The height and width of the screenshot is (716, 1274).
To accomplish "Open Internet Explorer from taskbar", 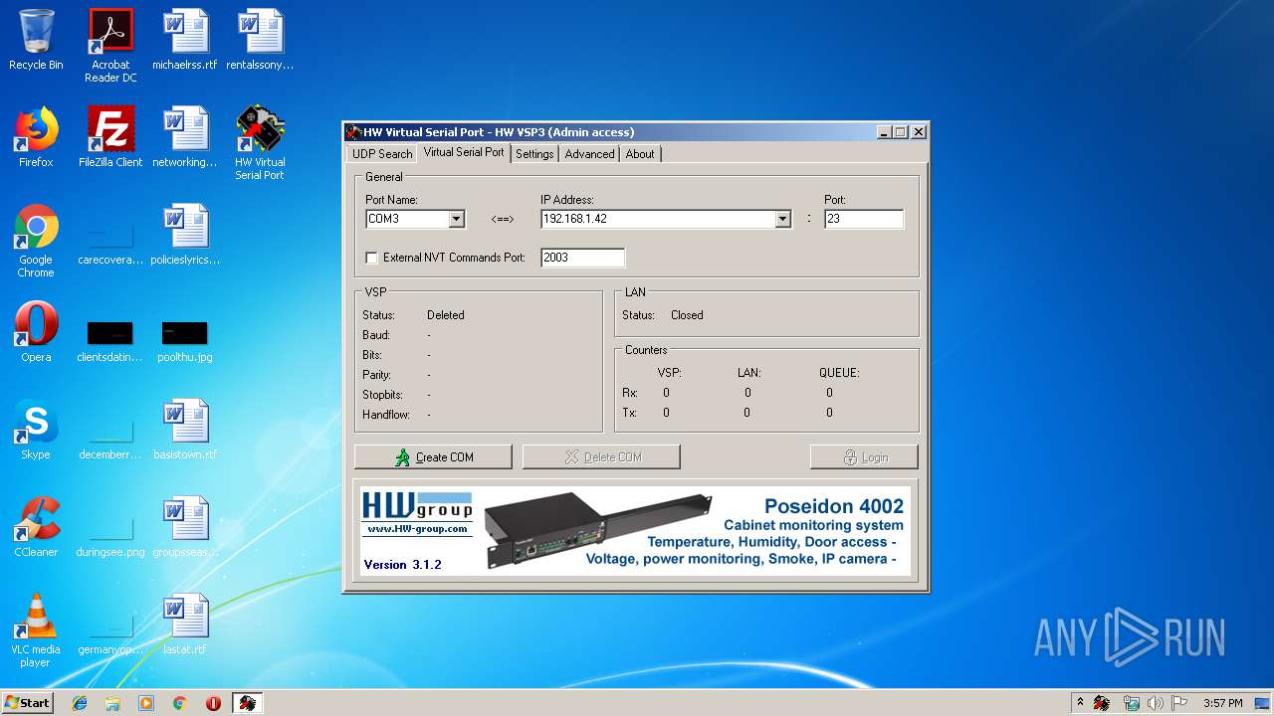I will coord(80,703).
